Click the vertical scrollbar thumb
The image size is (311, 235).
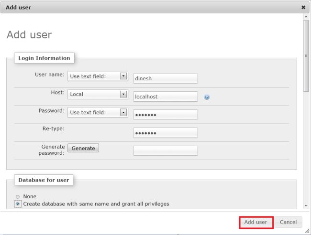(306, 55)
